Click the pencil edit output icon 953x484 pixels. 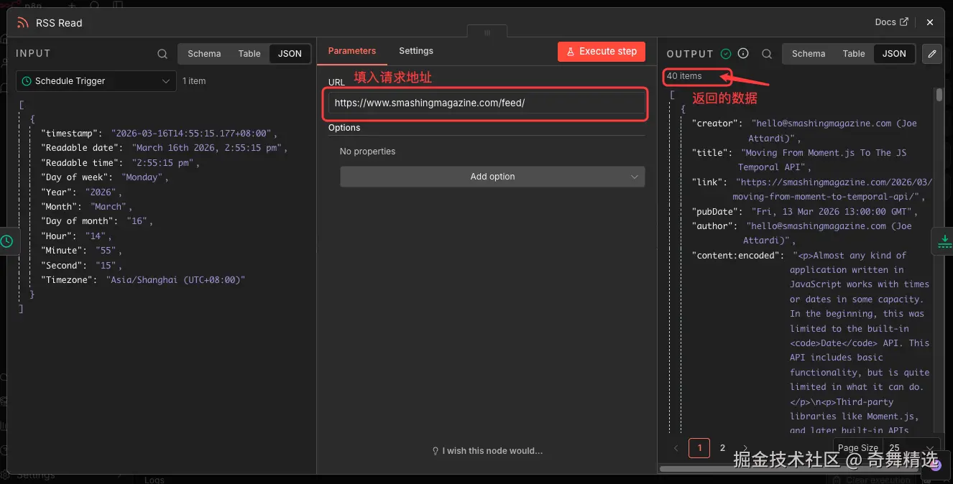[932, 54]
